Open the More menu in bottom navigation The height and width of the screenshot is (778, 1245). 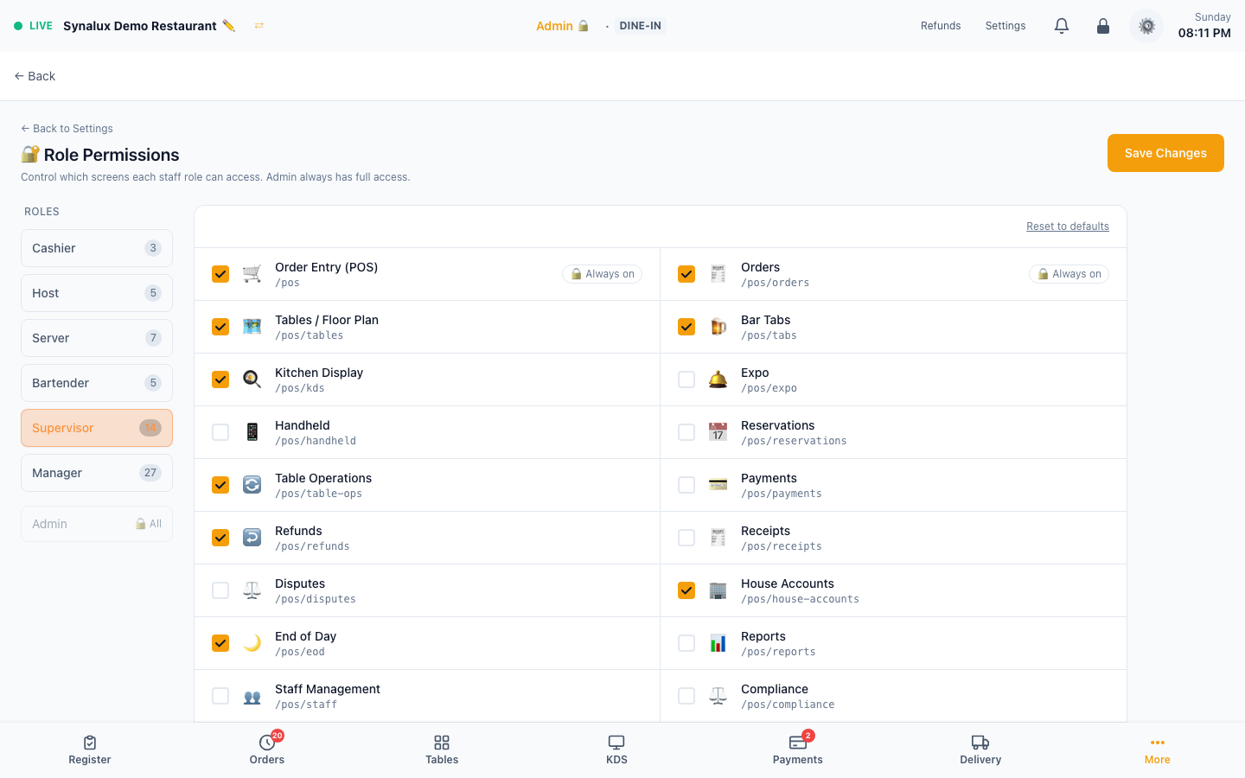click(x=1158, y=750)
